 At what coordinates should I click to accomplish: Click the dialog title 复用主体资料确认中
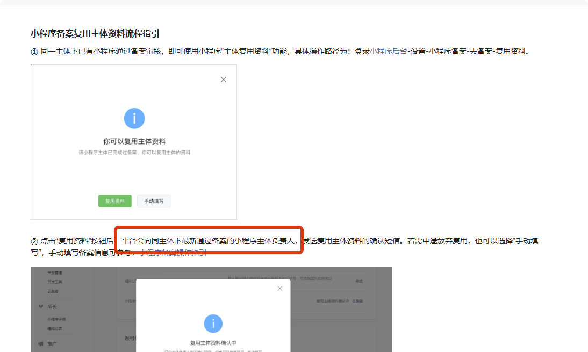pos(213,343)
